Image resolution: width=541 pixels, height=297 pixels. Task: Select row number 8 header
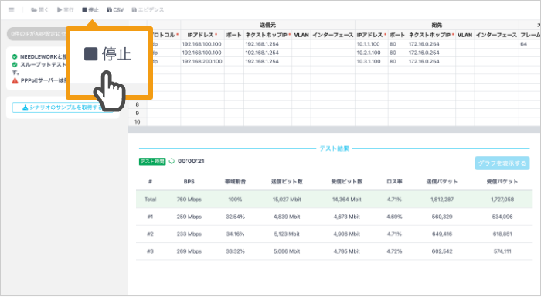(x=138, y=104)
